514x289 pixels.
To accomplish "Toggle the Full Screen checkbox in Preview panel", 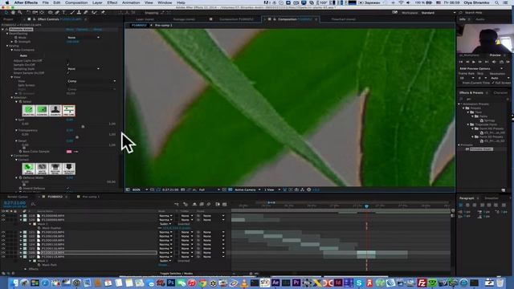I will point(493,83).
